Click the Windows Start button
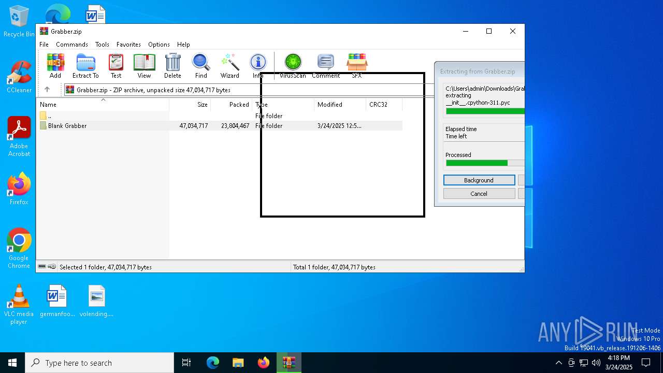 tap(12, 363)
